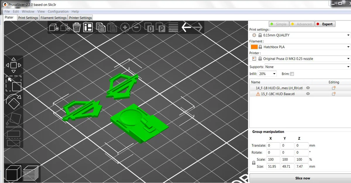351x183 pixels.
Task: Open the Filament Hatchbox PLA dropdown
Action: click(x=300, y=47)
